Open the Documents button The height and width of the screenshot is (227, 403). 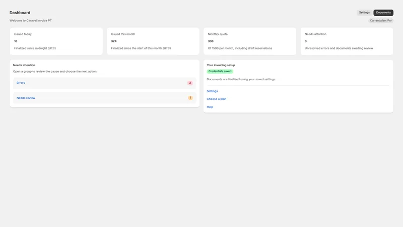(x=383, y=13)
